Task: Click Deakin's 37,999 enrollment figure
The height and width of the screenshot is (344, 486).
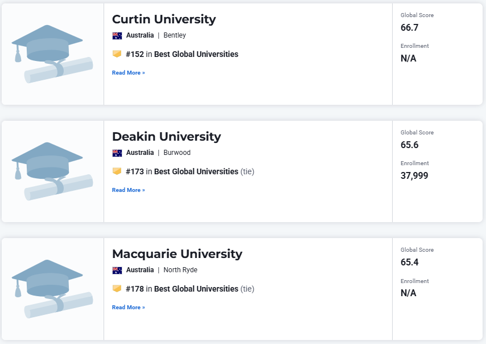Action: 414,176
